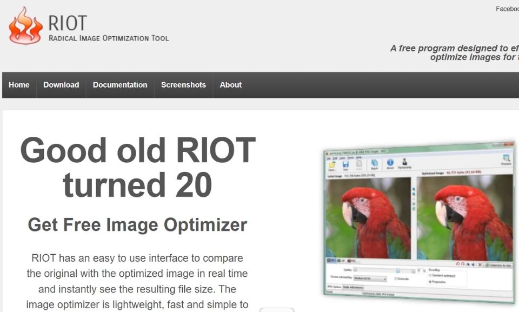Click the 'Get Free Image Optimizer' subheading
The width and height of the screenshot is (519, 312).
(137, 225)
